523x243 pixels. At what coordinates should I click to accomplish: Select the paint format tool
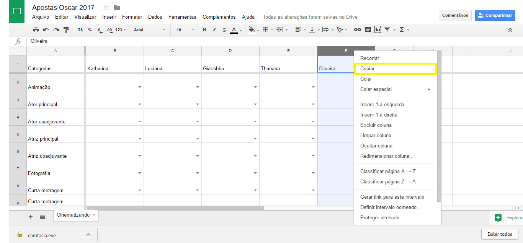pyautogui.click(x=66, y=30)
